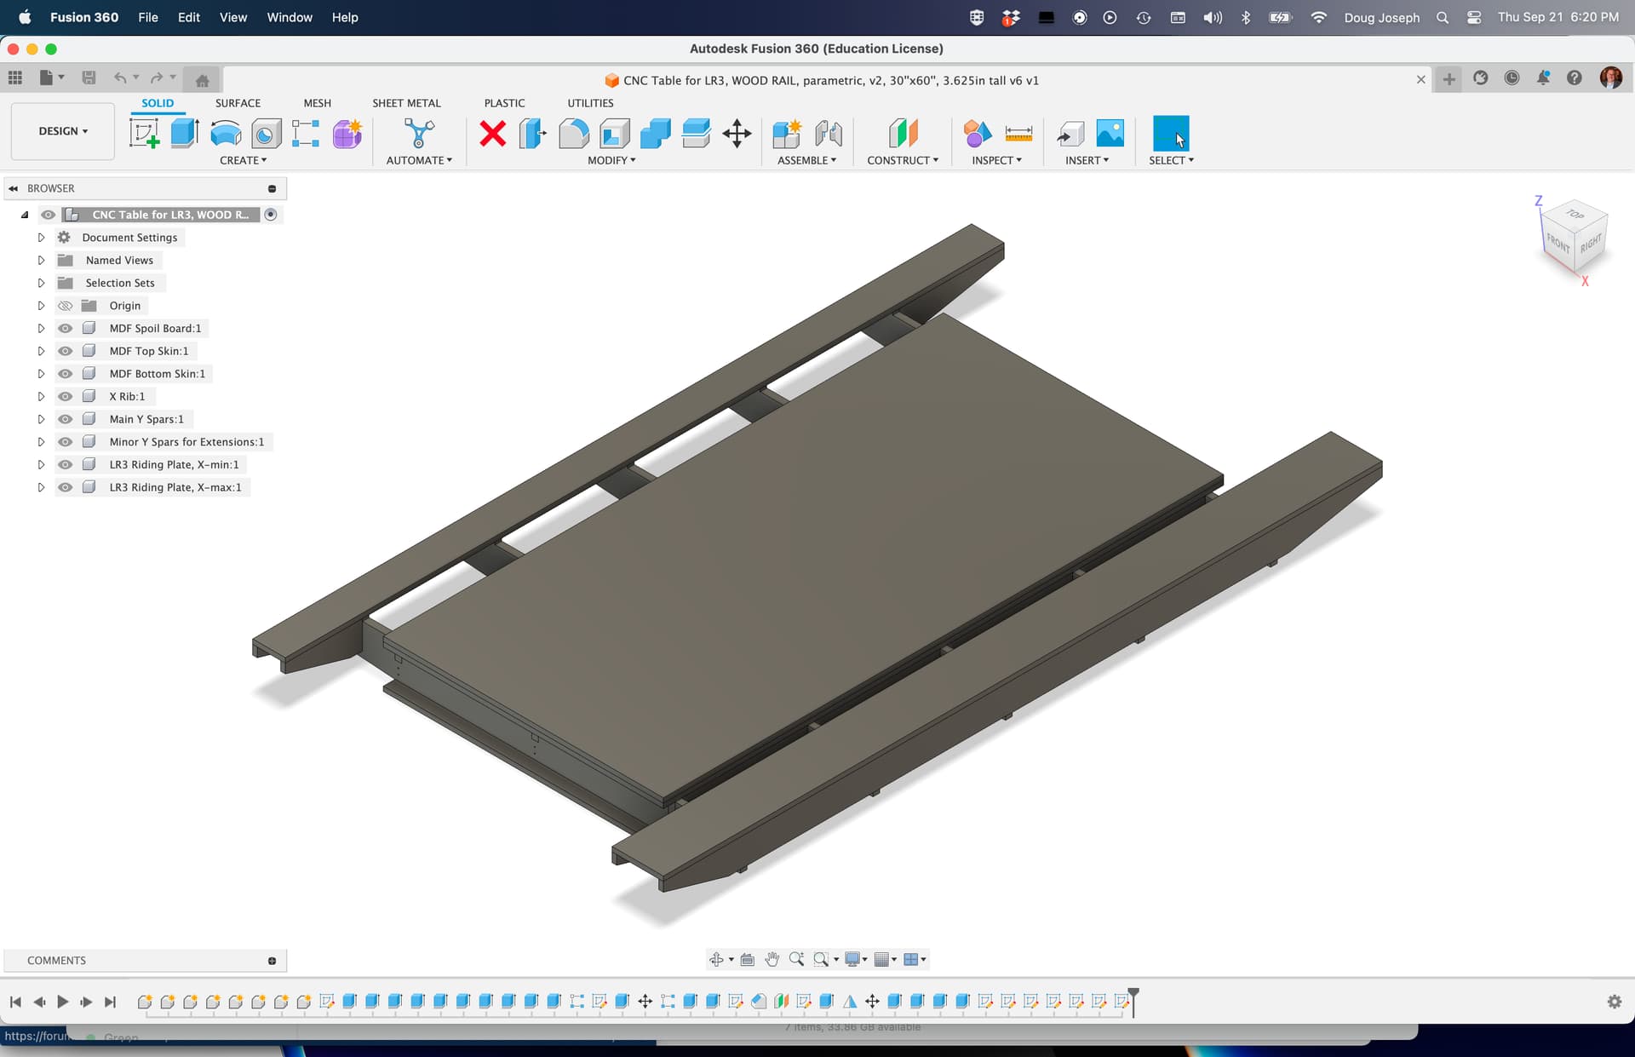
Task: Expand the Named Views folder
Action: [41, 261]
